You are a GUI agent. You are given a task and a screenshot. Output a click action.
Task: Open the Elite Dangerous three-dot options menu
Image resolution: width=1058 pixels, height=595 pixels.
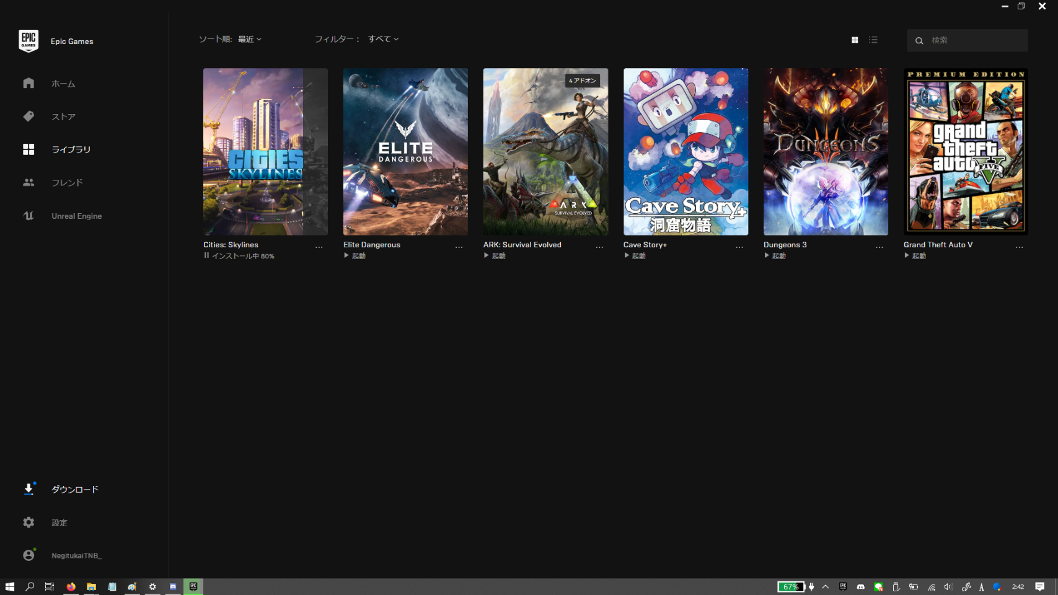459,247
